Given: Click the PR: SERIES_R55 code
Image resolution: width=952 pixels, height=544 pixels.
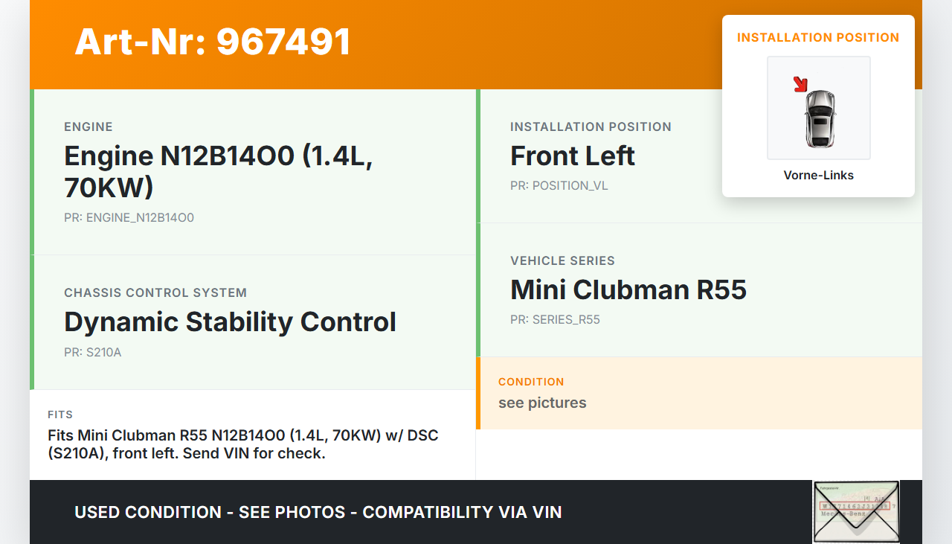Looking at the screenshot, I should tap(555, 320).
